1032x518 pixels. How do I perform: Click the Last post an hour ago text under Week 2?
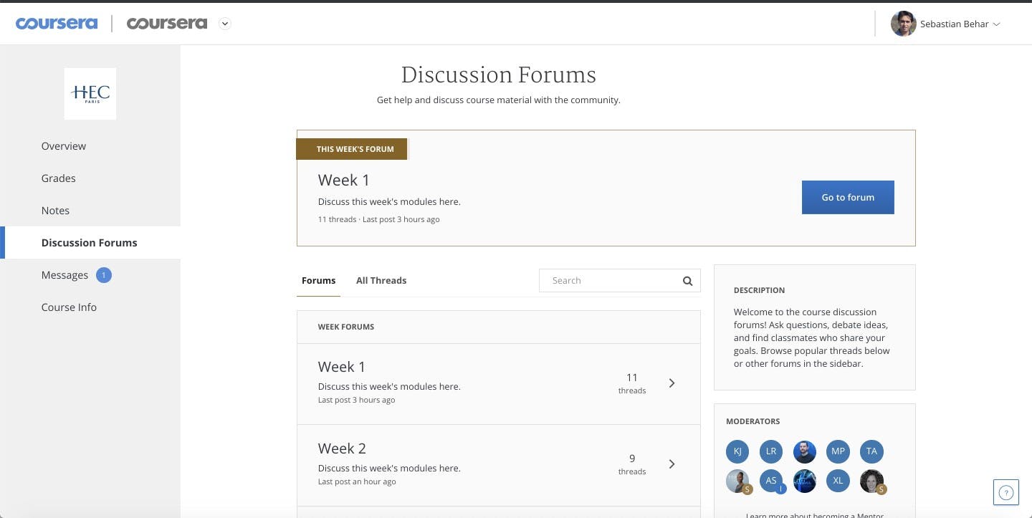357,481
